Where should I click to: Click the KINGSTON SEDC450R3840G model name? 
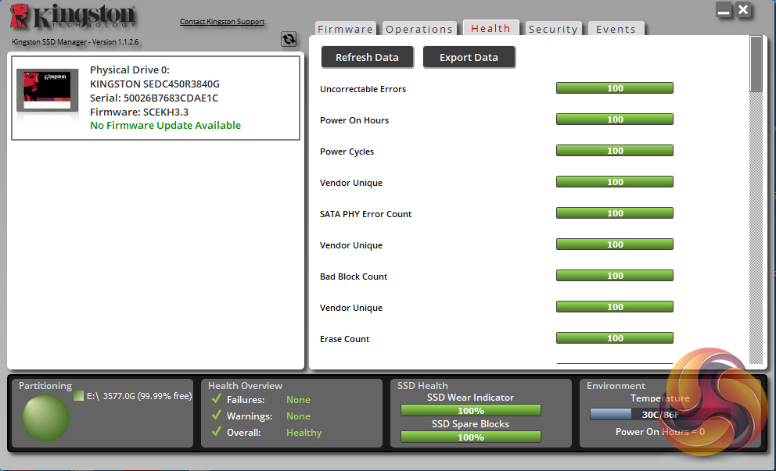coord(155,84)
